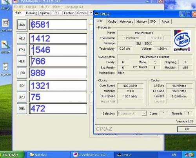Screen dimensions: 196x158
Task: Open the paintbrush image file desktop icon
Action: pyautogui.click(x=5, y=47)
